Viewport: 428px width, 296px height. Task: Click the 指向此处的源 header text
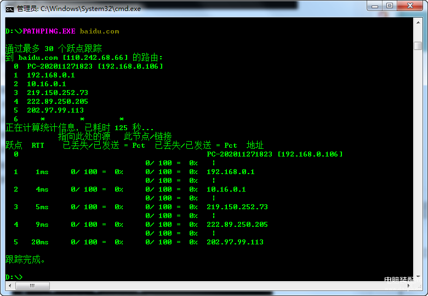84,136
